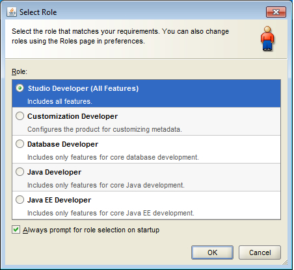Viewport: 294px width, 270px height.
Task: Confirm with the OK button
Action: point(212,252)
